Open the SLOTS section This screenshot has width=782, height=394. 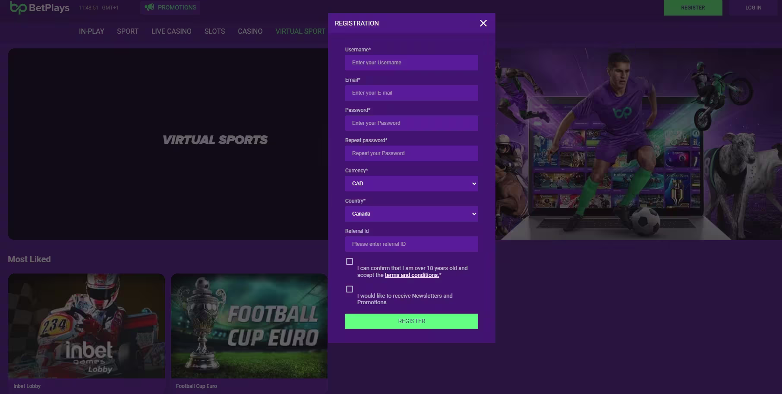coord(214,31)
